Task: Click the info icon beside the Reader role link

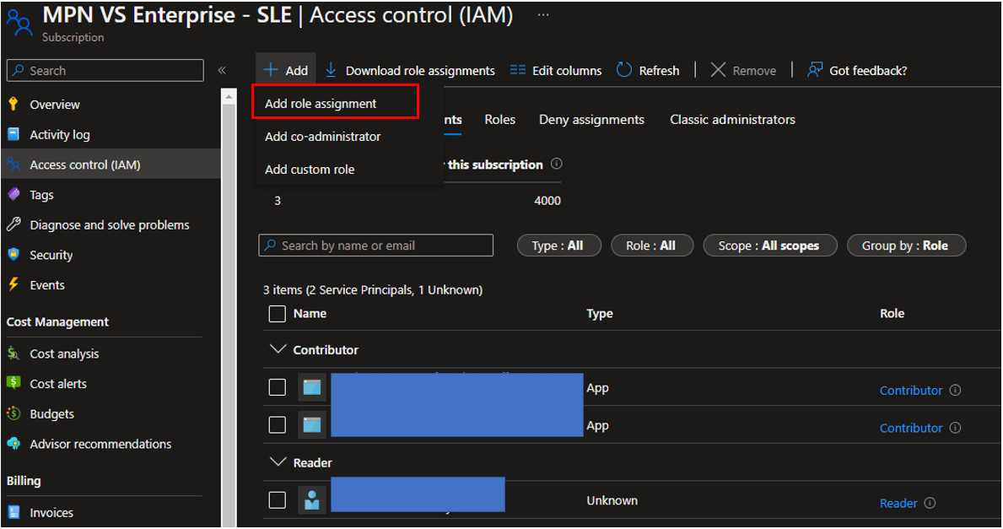Action: [x=930, y=503]
